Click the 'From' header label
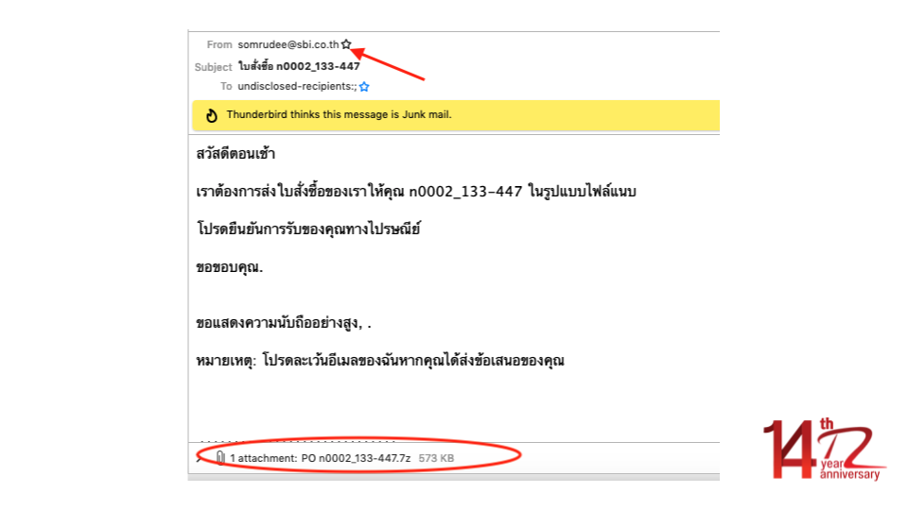Viewport: 908px width, 510px height. click(x=219, y=44)
